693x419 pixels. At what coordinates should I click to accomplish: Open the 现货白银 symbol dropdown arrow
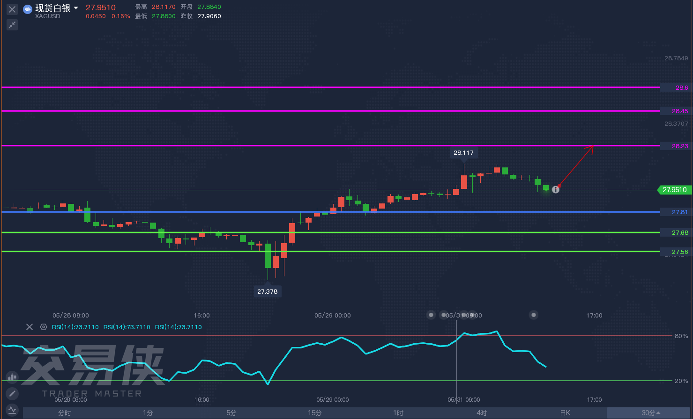76,8
